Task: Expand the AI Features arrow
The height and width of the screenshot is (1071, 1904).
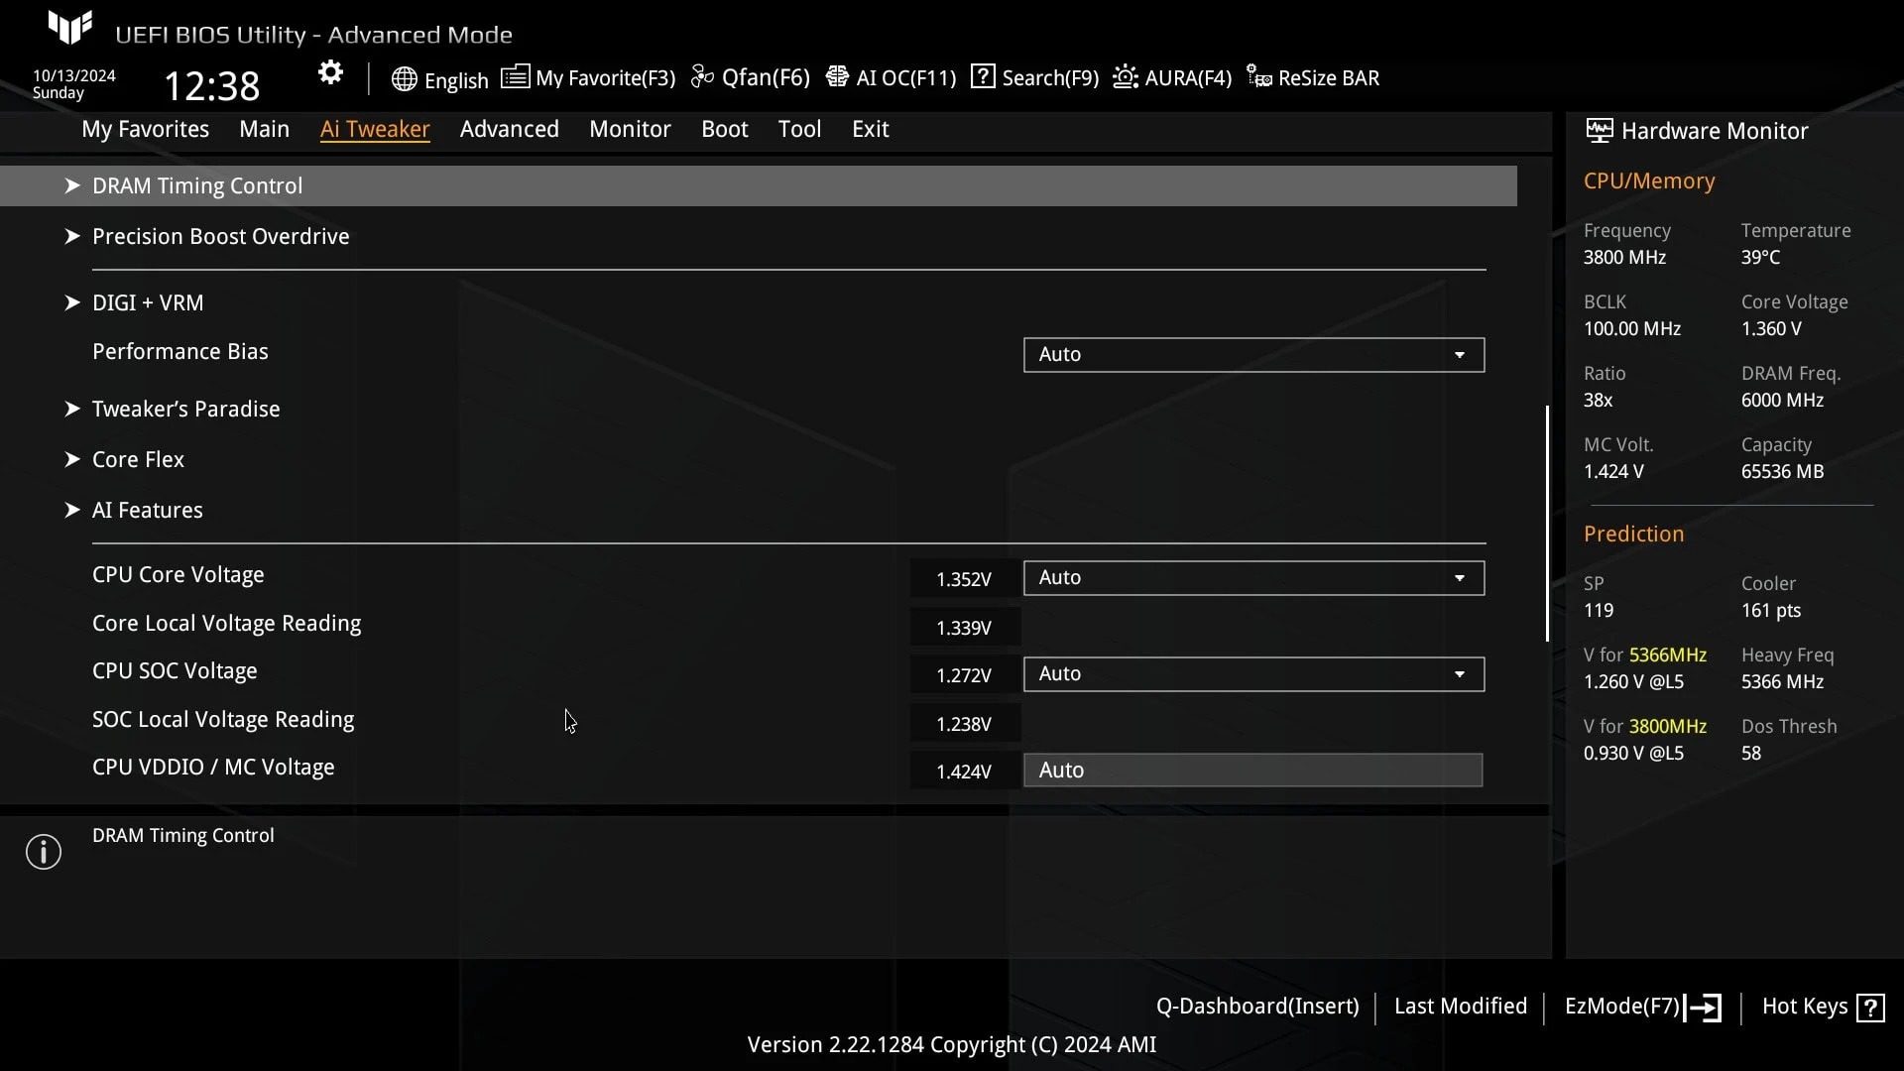Action: [x=71, y=510]
